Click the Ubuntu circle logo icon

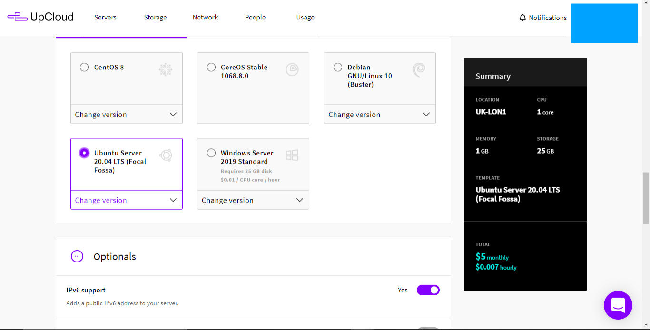165,155
